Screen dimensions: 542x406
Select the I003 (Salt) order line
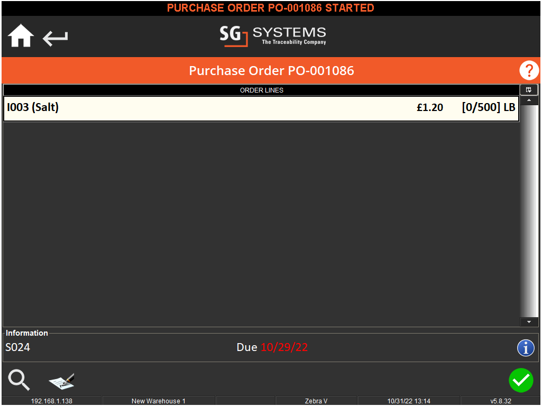tap(212, 108)
